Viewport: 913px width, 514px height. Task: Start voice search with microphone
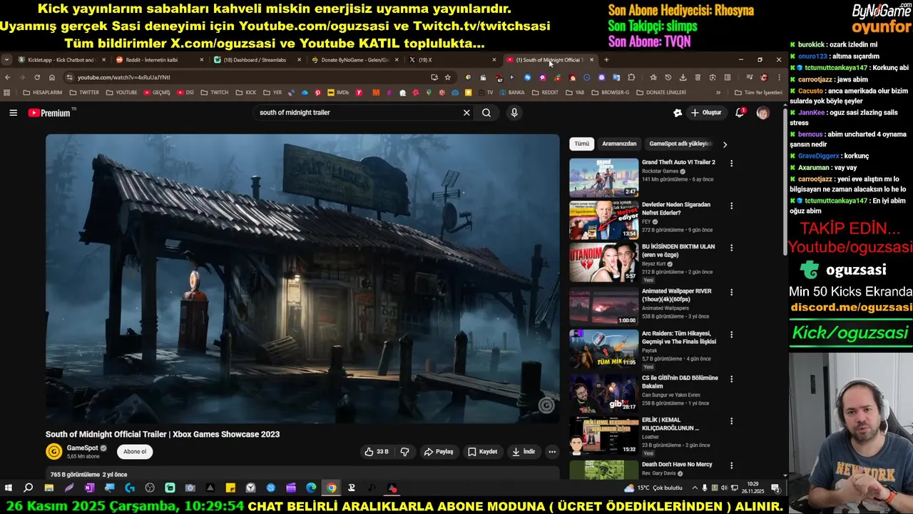click(x=514, y=113)
